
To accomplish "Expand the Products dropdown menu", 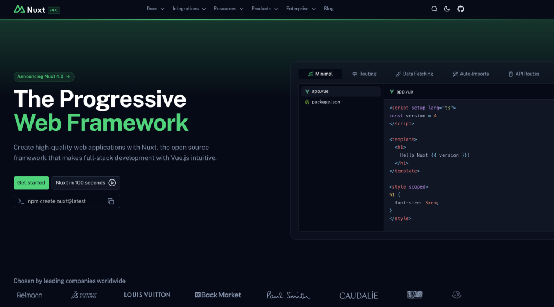I will point(265,9).
